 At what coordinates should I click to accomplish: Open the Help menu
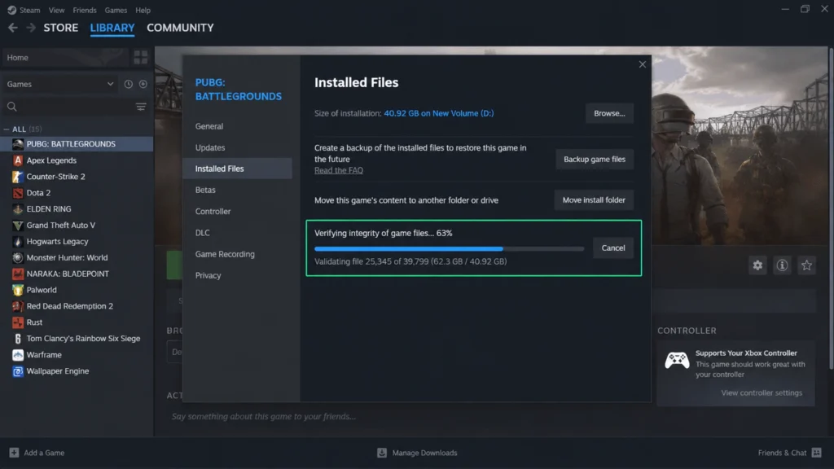tap(143, 10)
